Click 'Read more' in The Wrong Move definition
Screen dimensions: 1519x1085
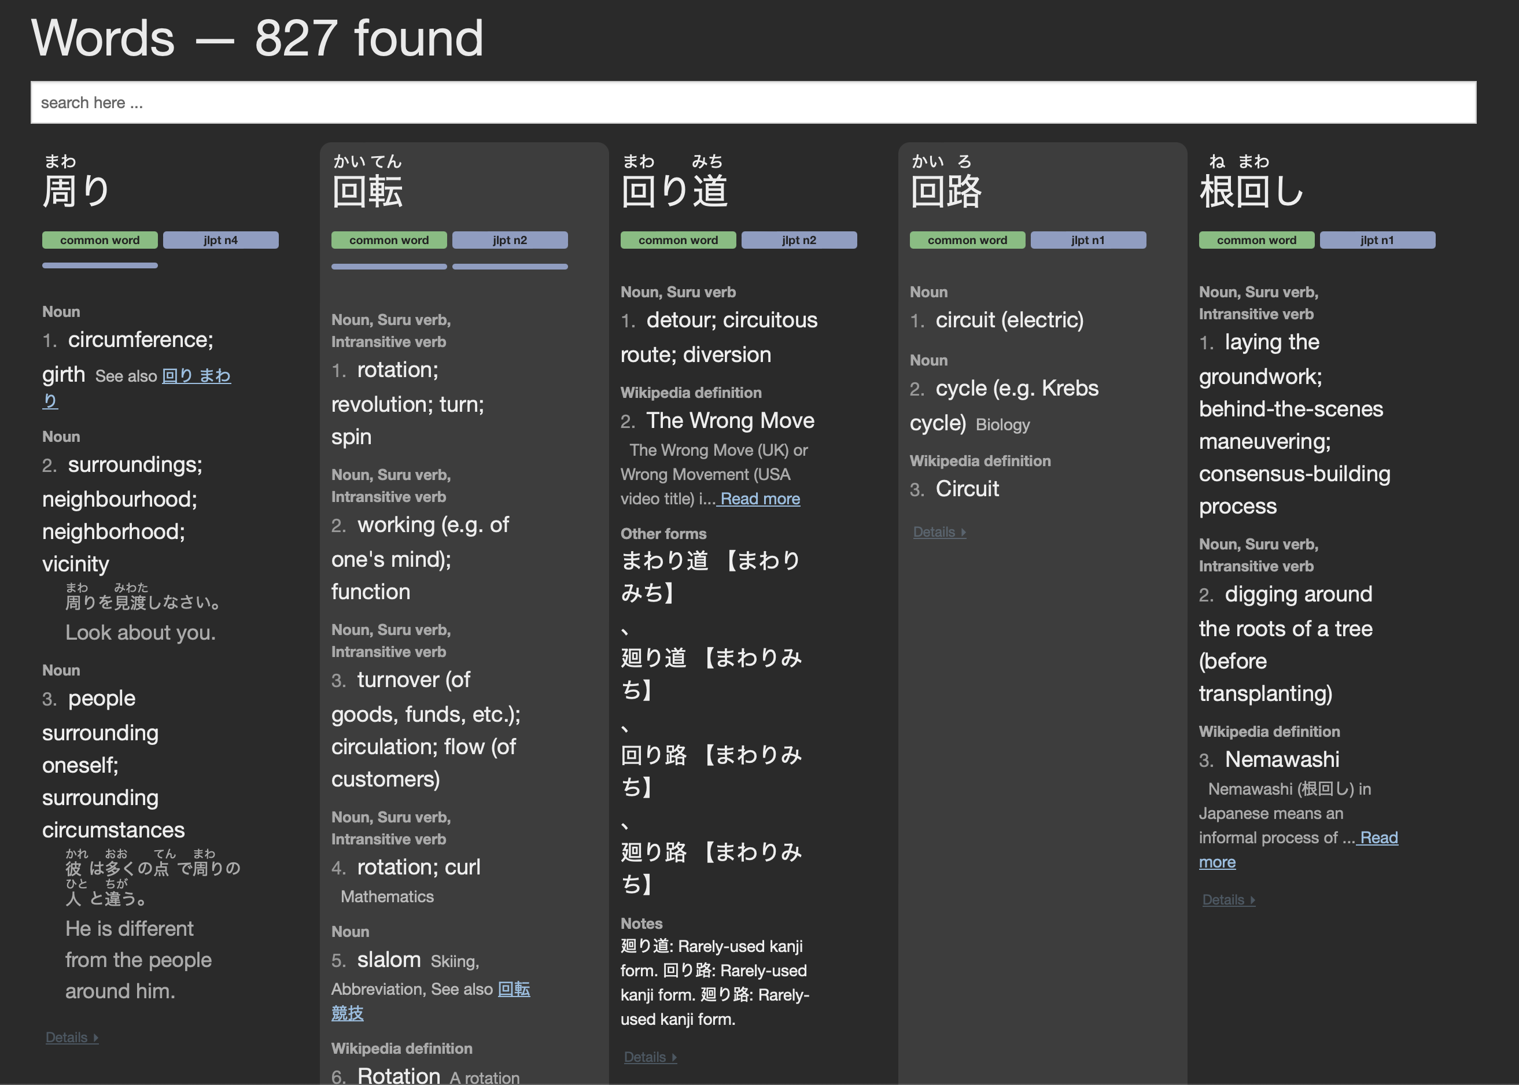pyautogui.click(x=759, y=499)
